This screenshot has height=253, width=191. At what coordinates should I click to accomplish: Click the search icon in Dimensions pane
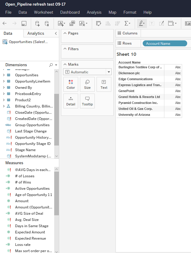point(50,65)
